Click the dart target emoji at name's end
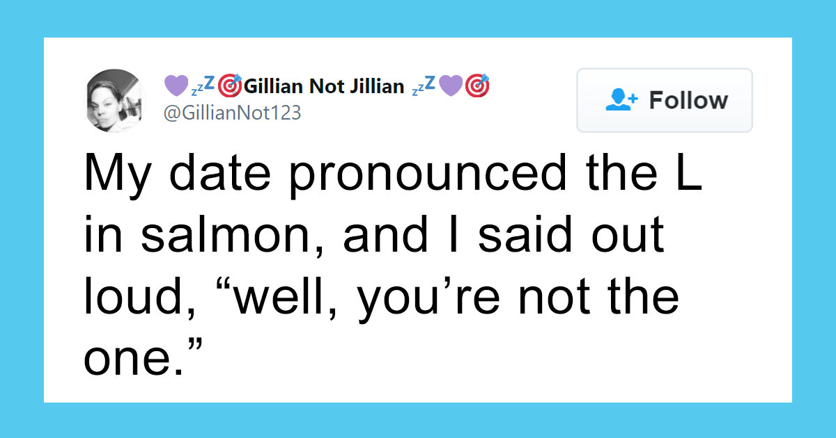The height and width of the screenshot is (438, 836). pyautogui.click(x=479, y=85)
